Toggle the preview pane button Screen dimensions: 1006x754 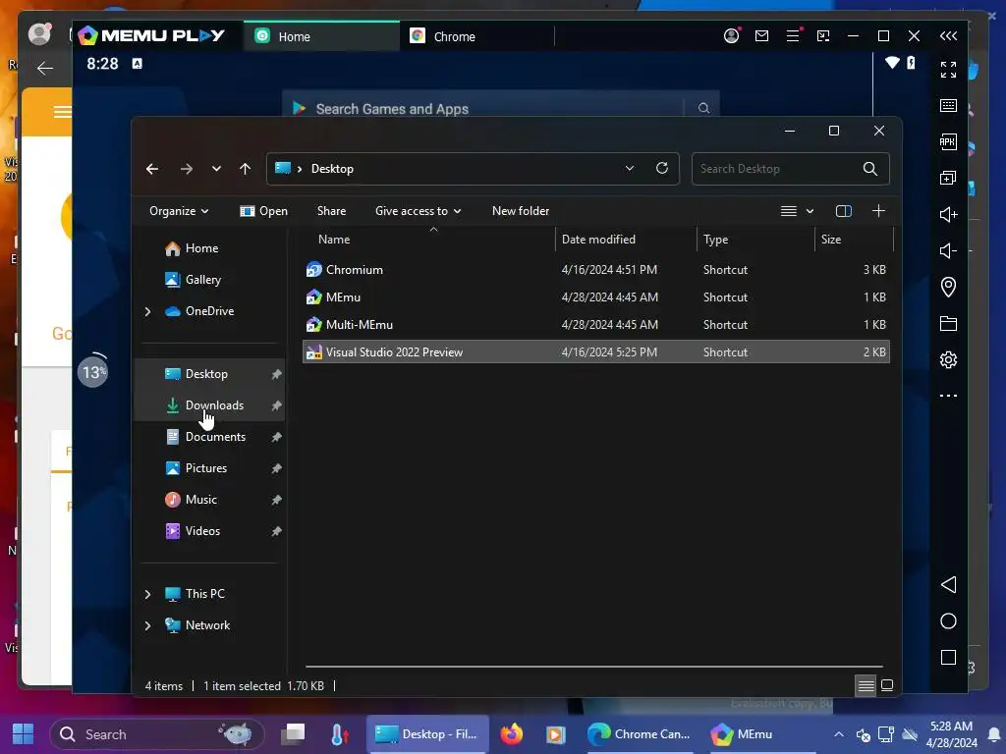coord(844,211)
